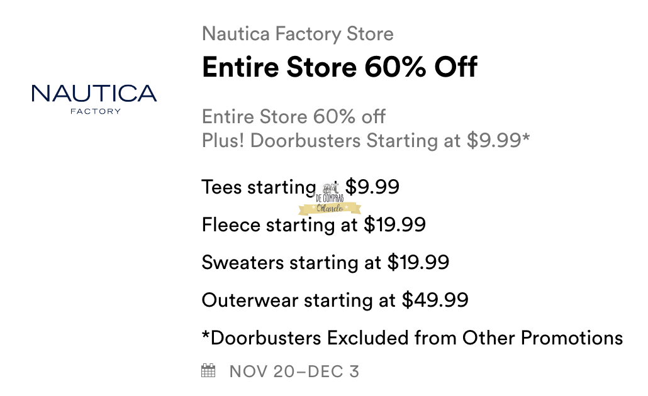The height and width of the screenshot is (396, 648).
Task: Choose the Fleece starting at $19.99 offer
Action: 313,224
